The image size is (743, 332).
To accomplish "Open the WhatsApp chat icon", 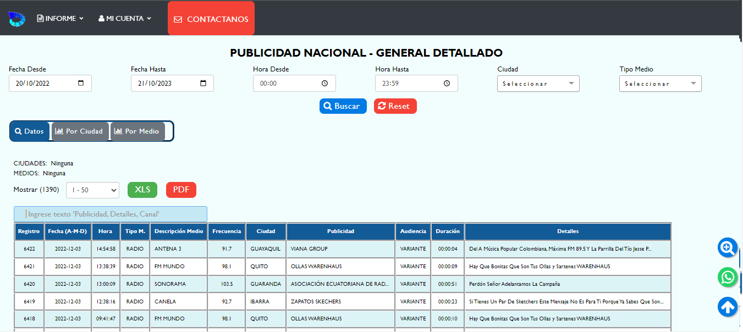I will click(728, 277).
